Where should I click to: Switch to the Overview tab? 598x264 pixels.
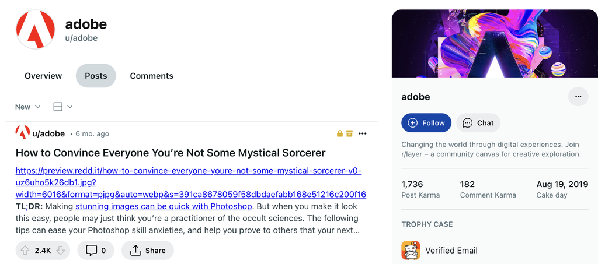point(43,76)
